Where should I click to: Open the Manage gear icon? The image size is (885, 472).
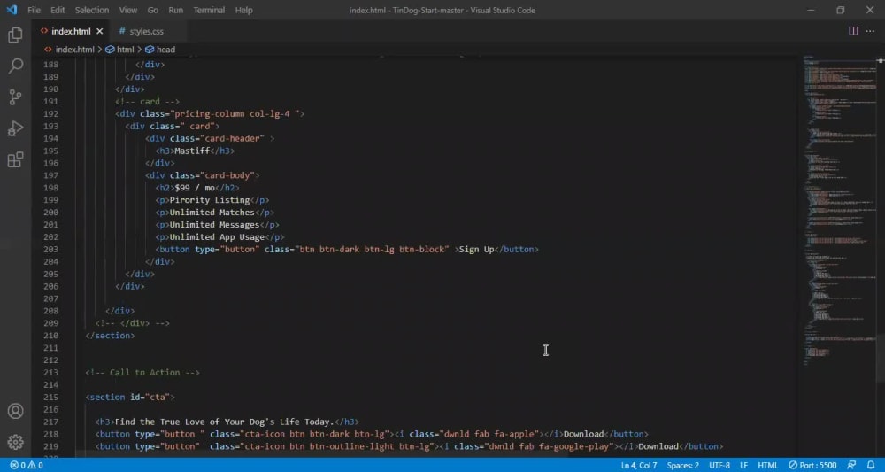click(15, 442)
